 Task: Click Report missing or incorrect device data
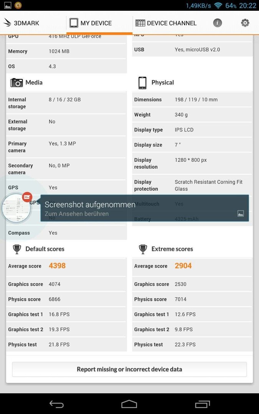130,369
